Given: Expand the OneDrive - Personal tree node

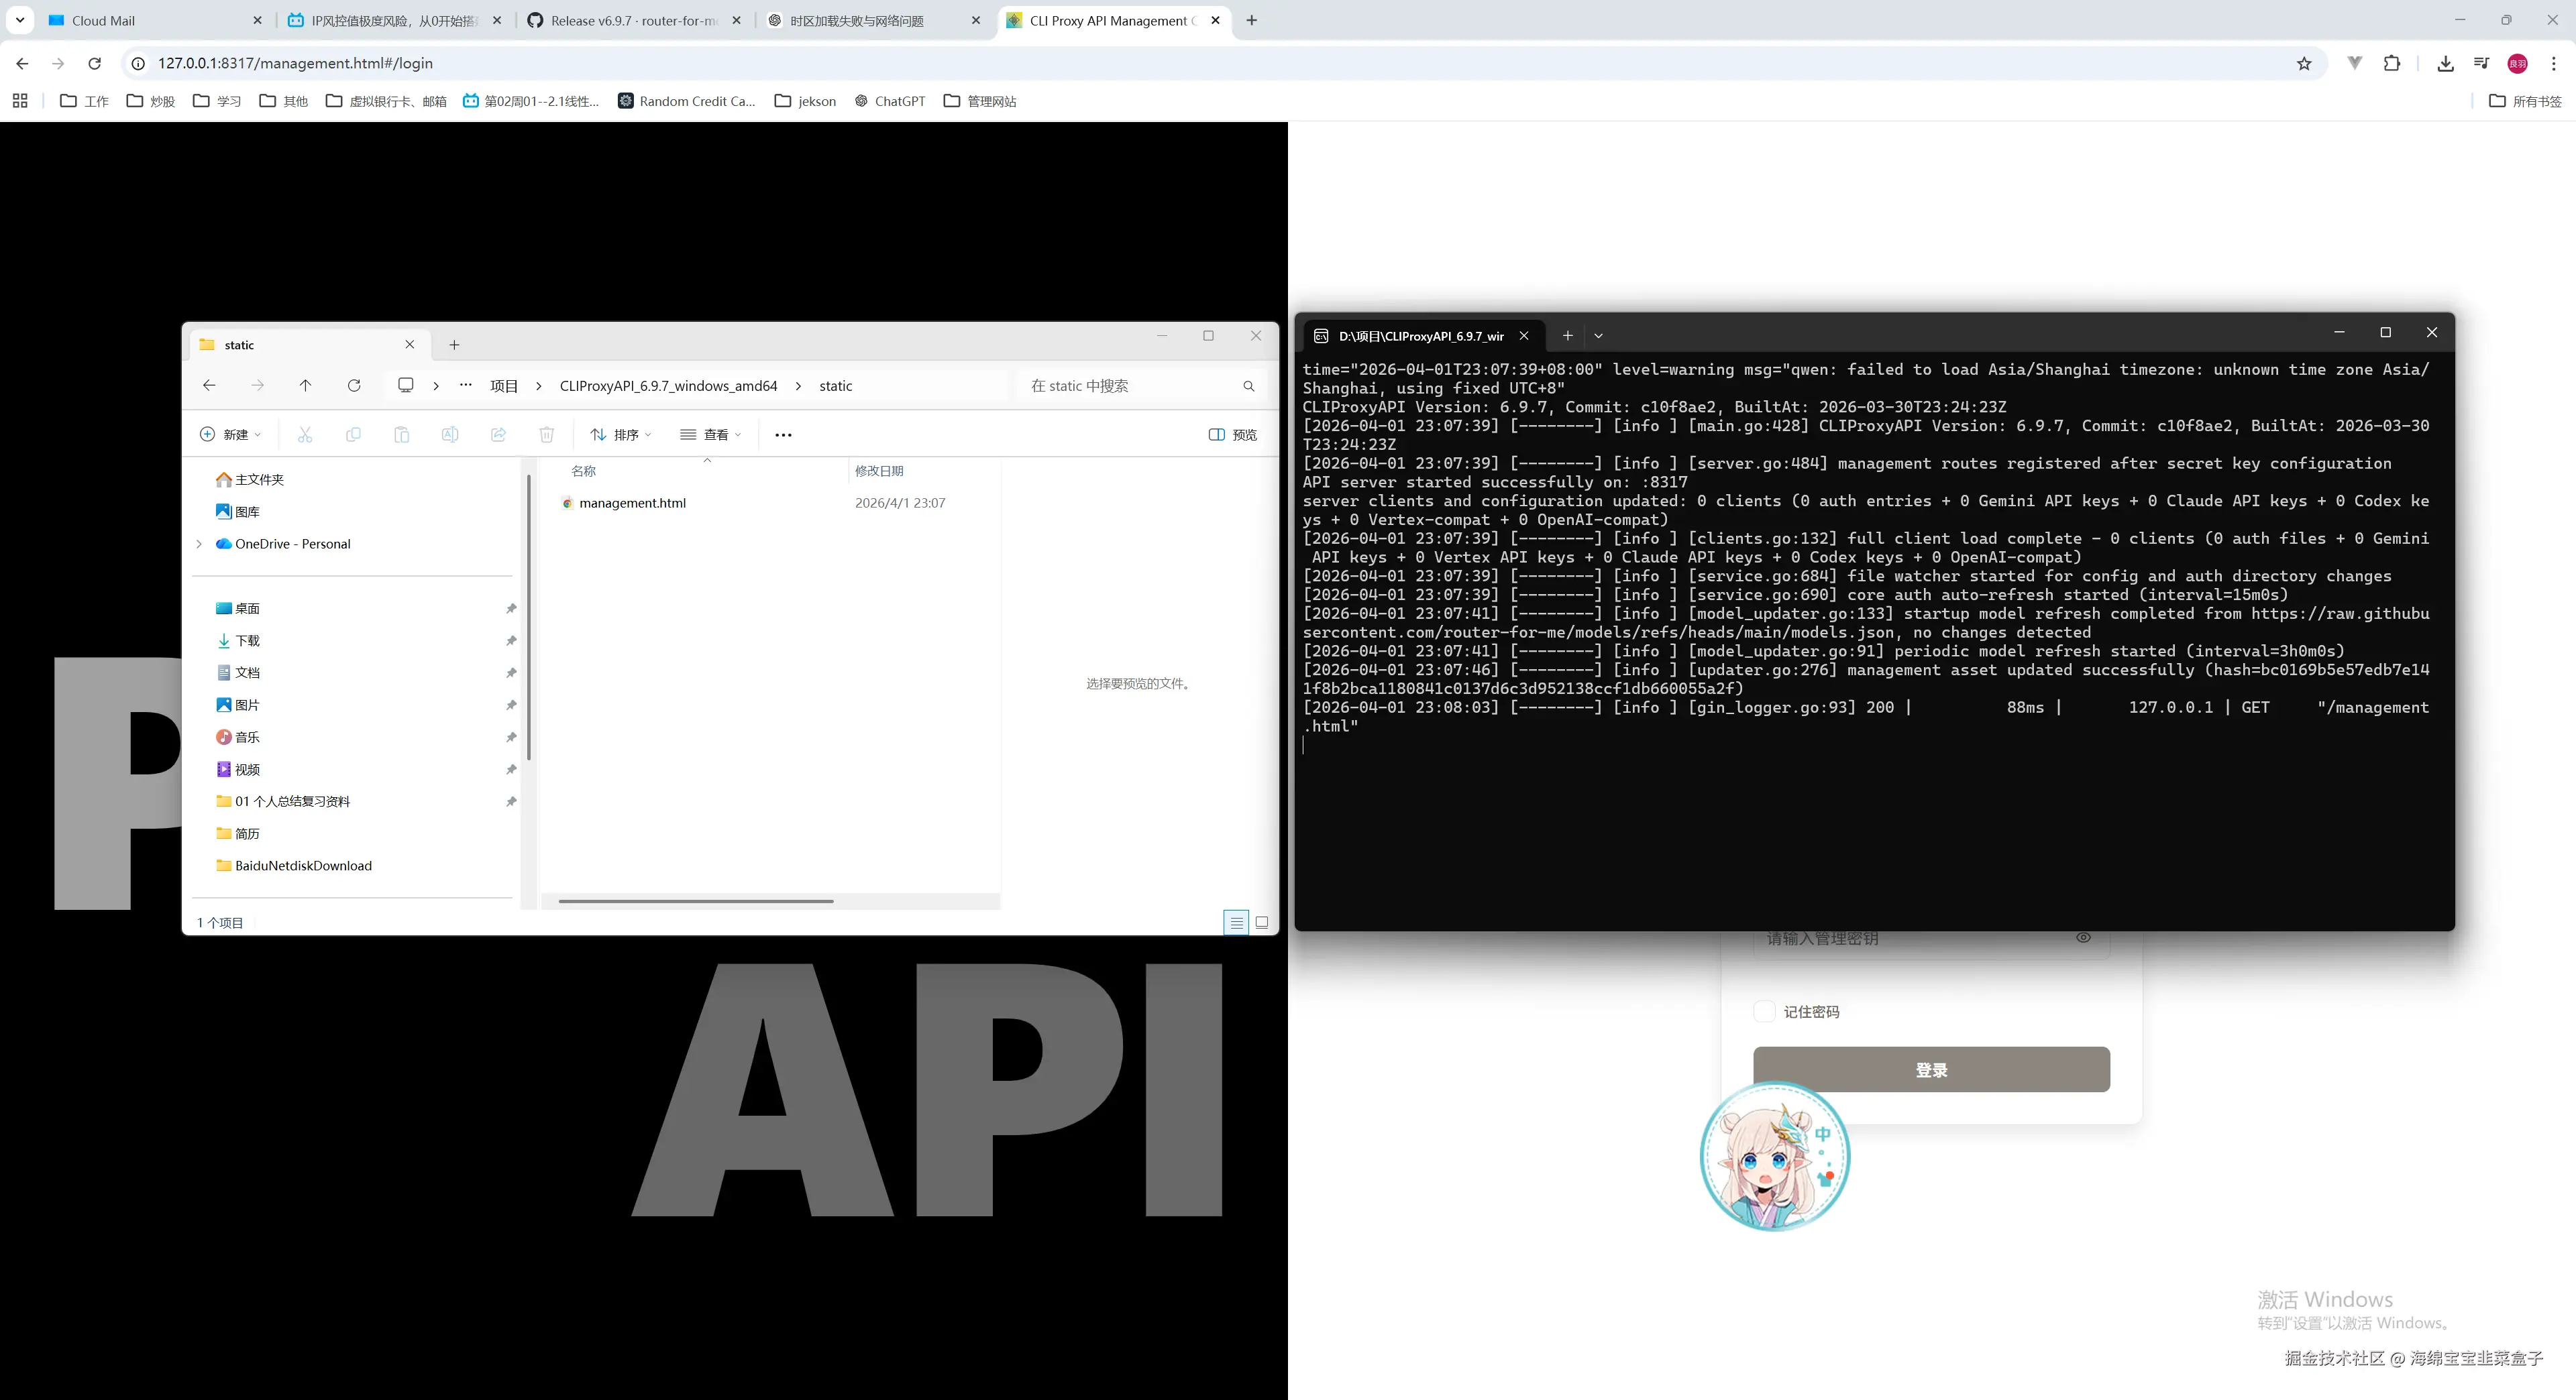Looking at the screenshot, I should coord(199,544).
